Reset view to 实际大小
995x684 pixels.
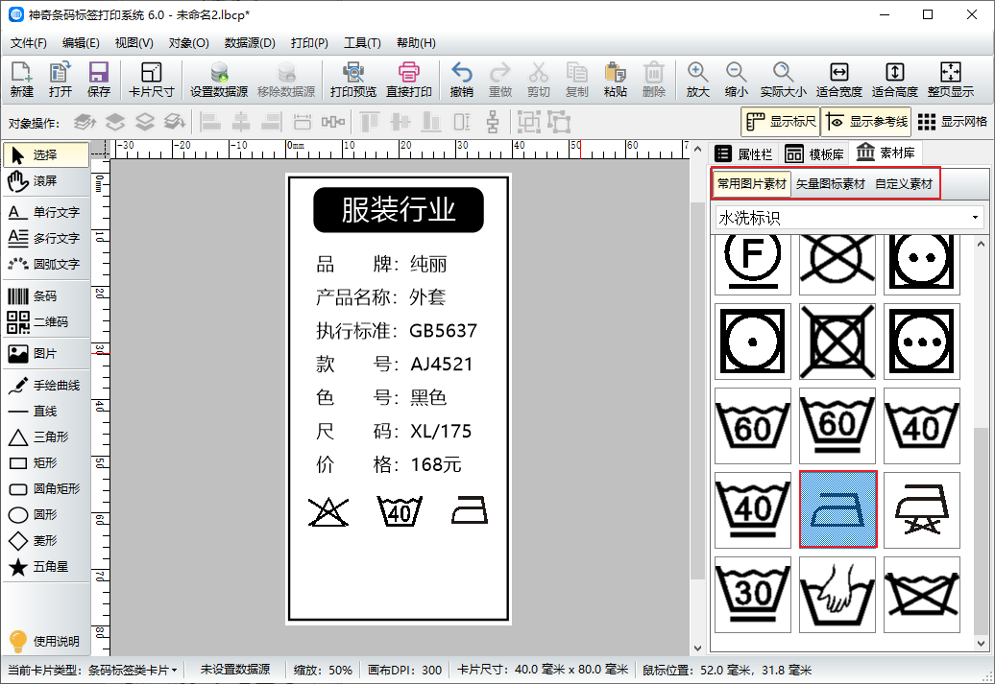783,80
